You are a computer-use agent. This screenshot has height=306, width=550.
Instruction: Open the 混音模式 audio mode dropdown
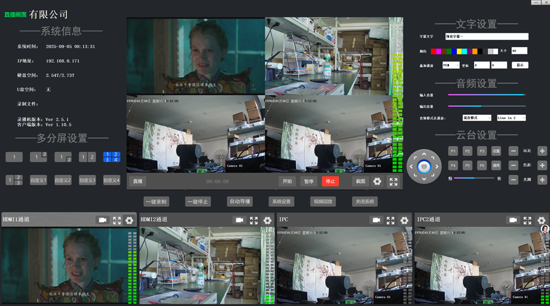point(476,118)
